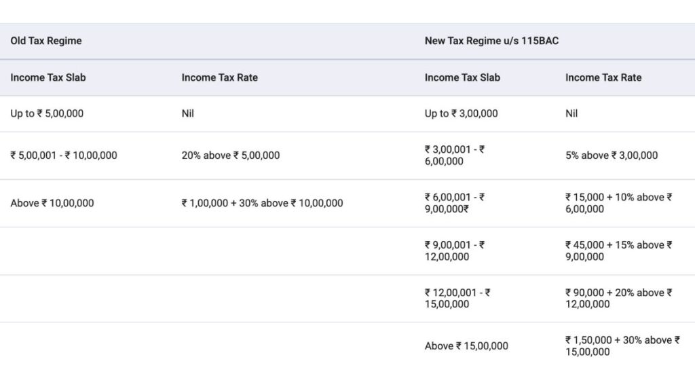Click 'New Tax Regime u/s 115BAC' header
Viewport: 695px width, 391px height.
coord(491,41)
